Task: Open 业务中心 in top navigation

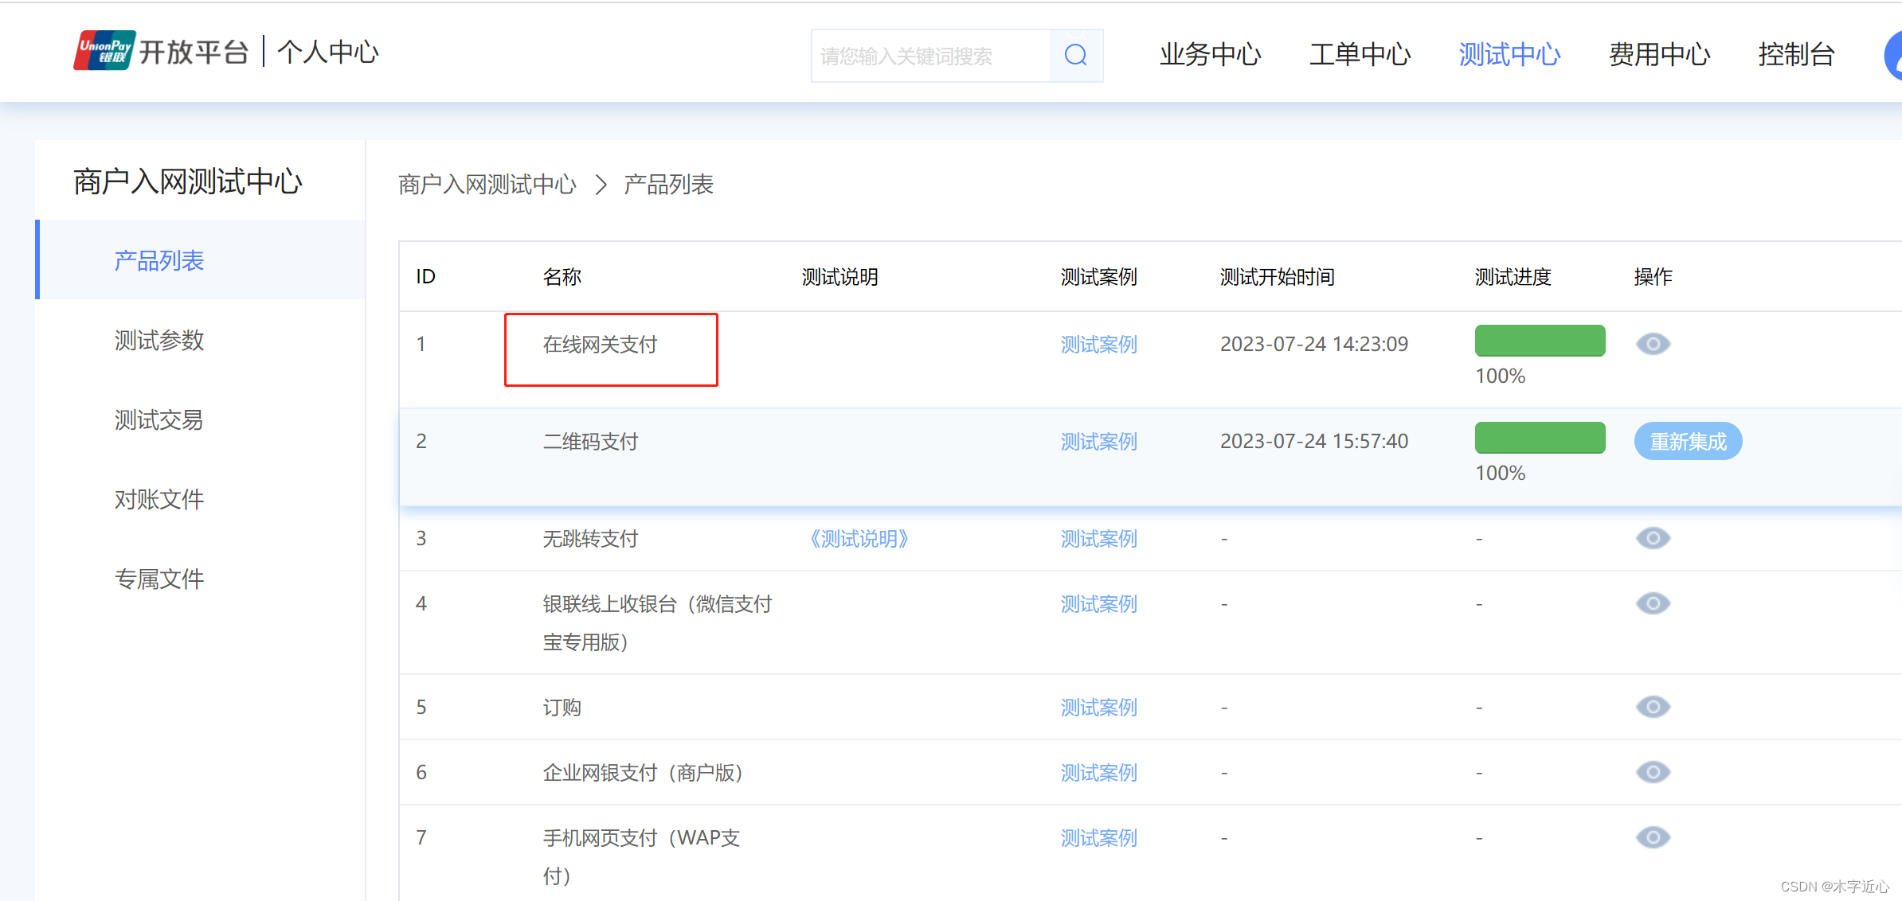Action: coord(1210,54)
